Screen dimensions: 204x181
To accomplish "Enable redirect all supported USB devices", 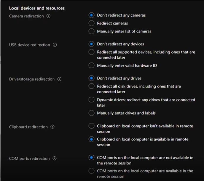I will coord(92,52).
